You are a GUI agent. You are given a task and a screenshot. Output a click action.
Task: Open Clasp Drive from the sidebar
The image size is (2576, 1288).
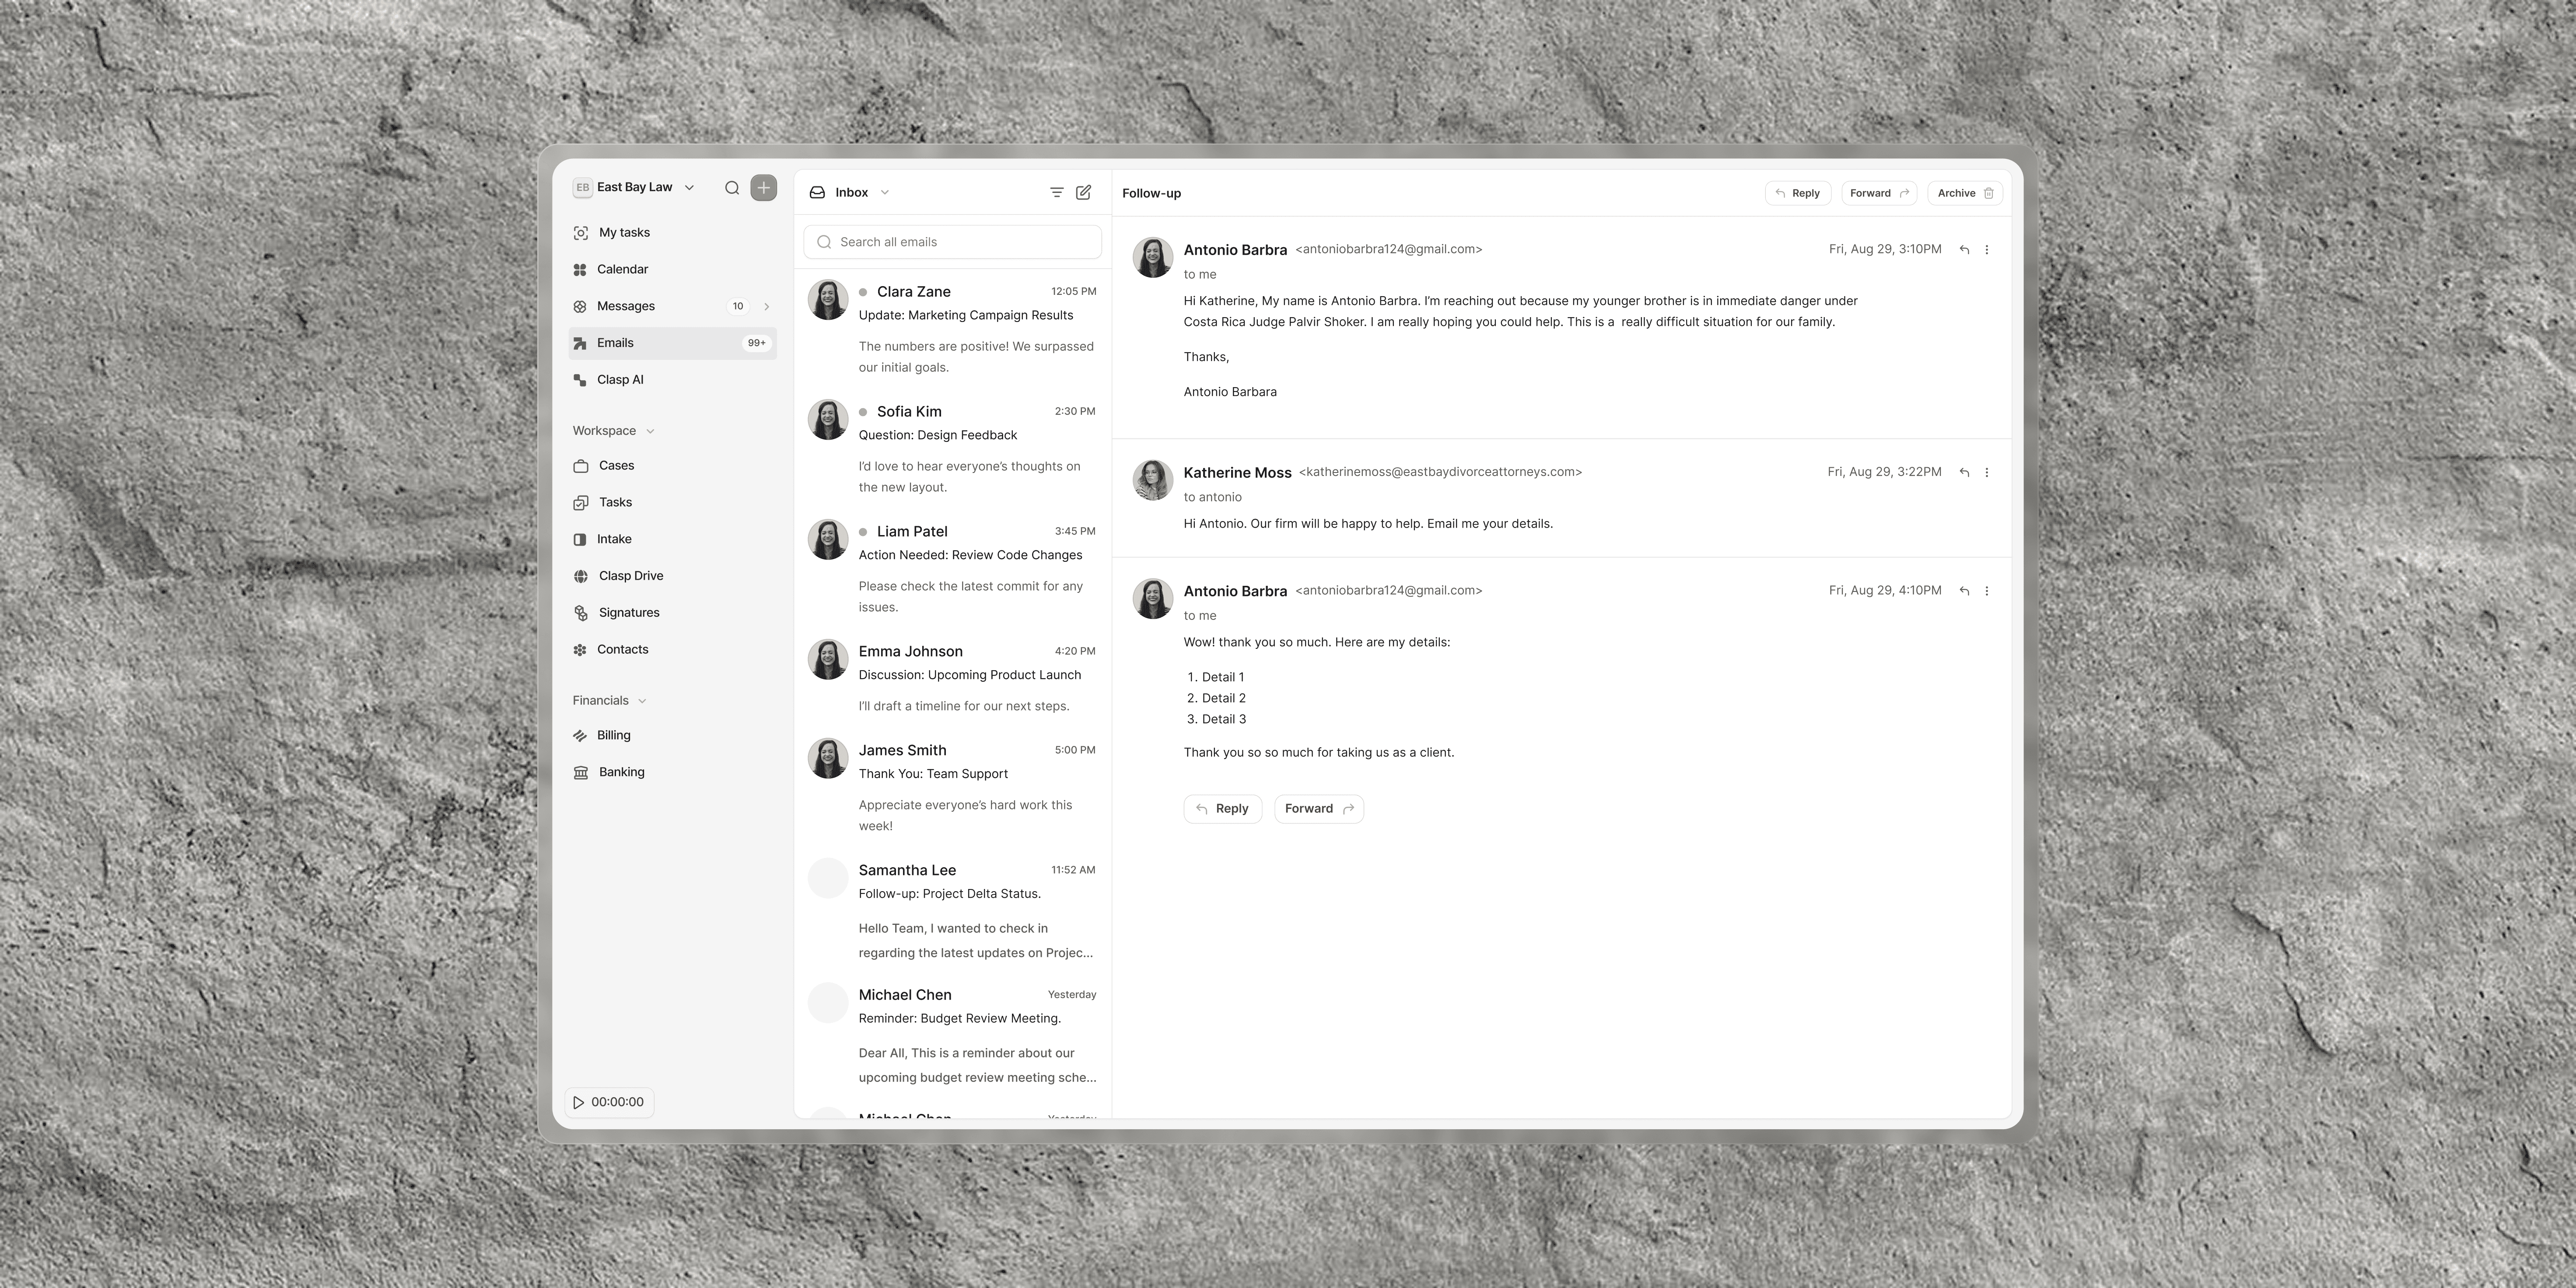(x=630, y=576)
